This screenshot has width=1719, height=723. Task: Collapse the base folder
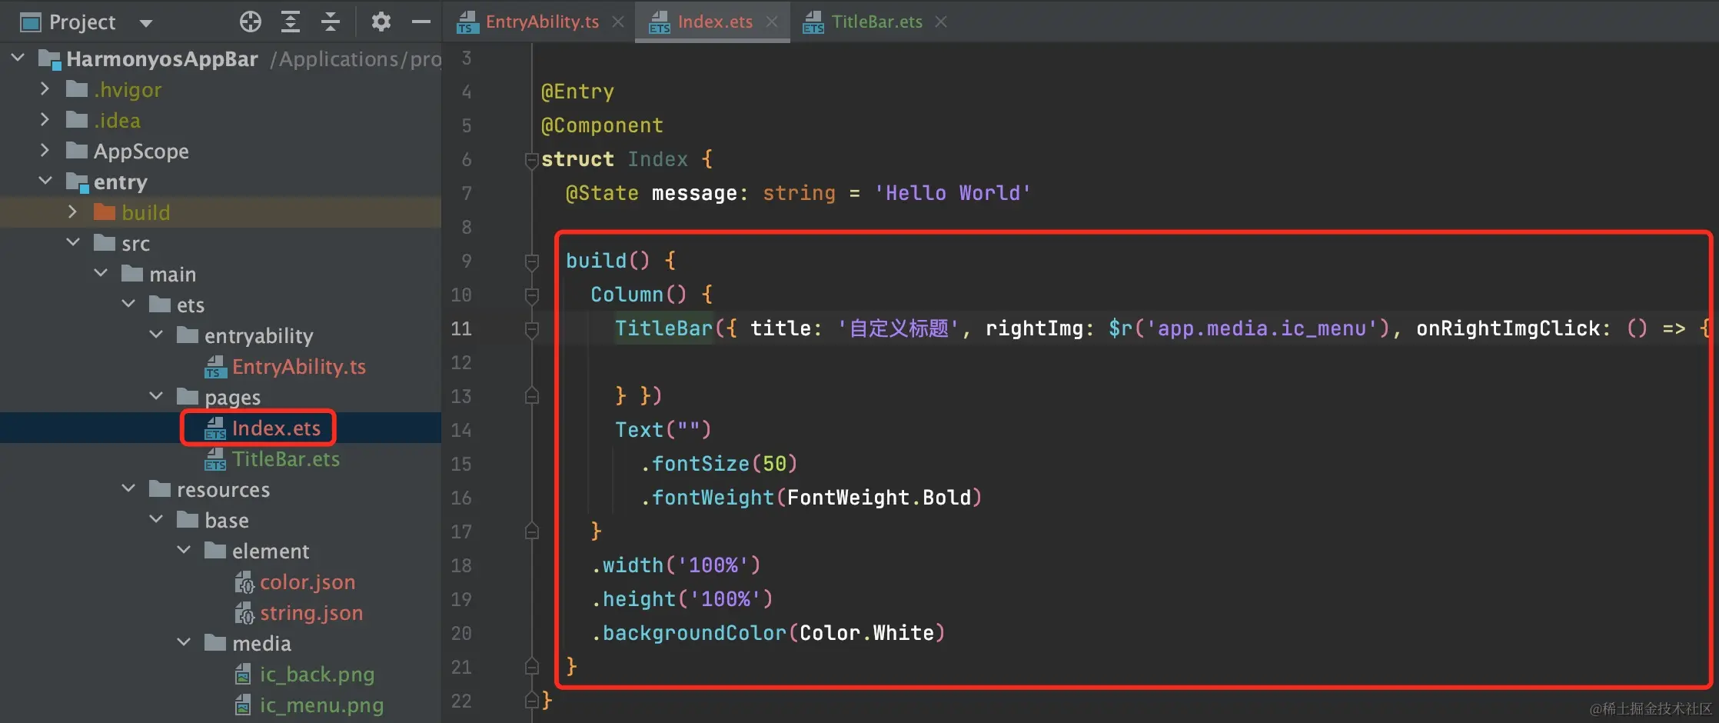point(156,519)
